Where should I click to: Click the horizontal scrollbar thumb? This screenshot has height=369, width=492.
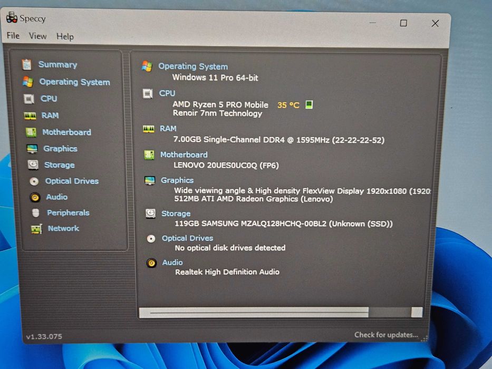pyautogui.click(x=254, y=313)
